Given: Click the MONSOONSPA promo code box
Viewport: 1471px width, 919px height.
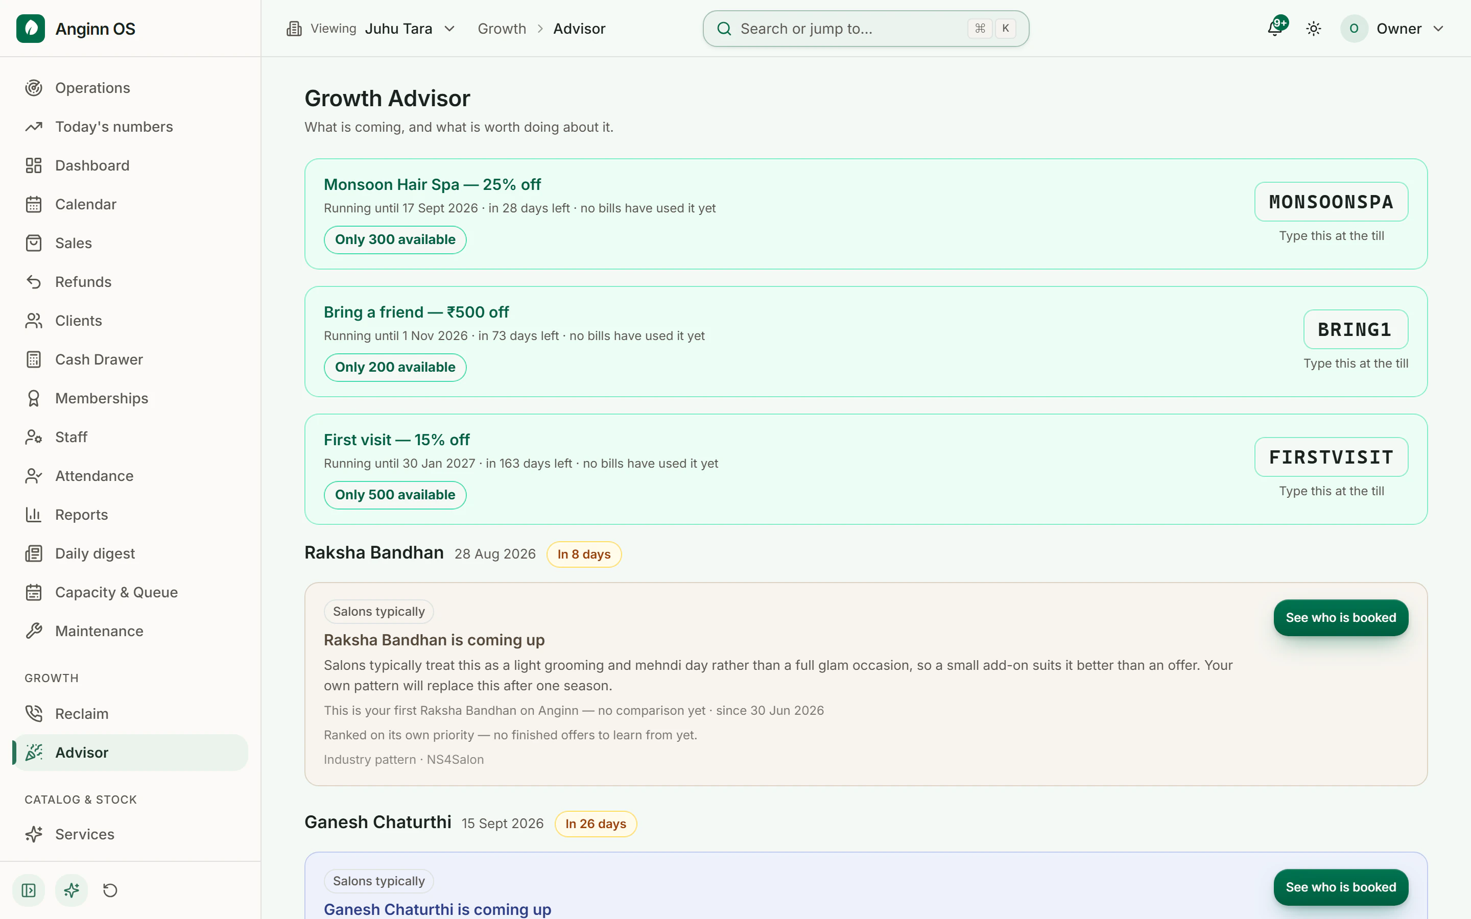Looking at the screenshot, I should (x=1331, y=202).
